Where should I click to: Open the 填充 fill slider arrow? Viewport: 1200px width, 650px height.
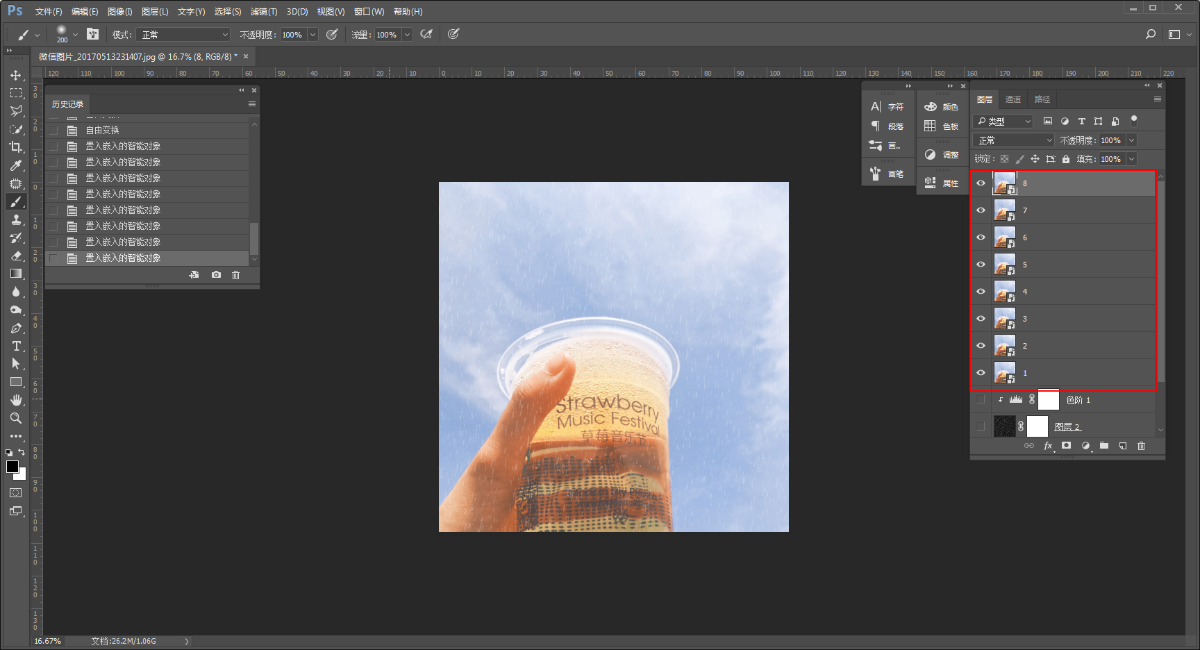1131,159
